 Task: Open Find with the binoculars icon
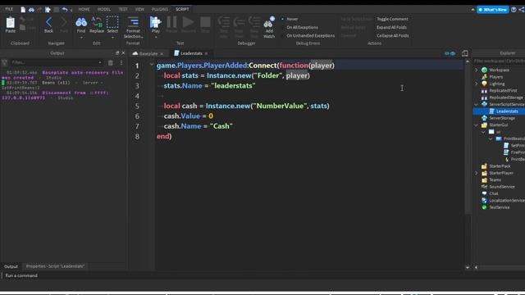click(81, 22)
